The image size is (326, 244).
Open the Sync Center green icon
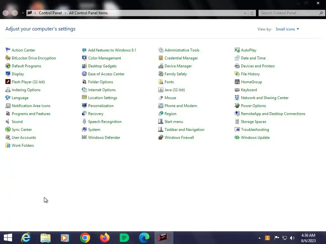(x=8, y=130)
